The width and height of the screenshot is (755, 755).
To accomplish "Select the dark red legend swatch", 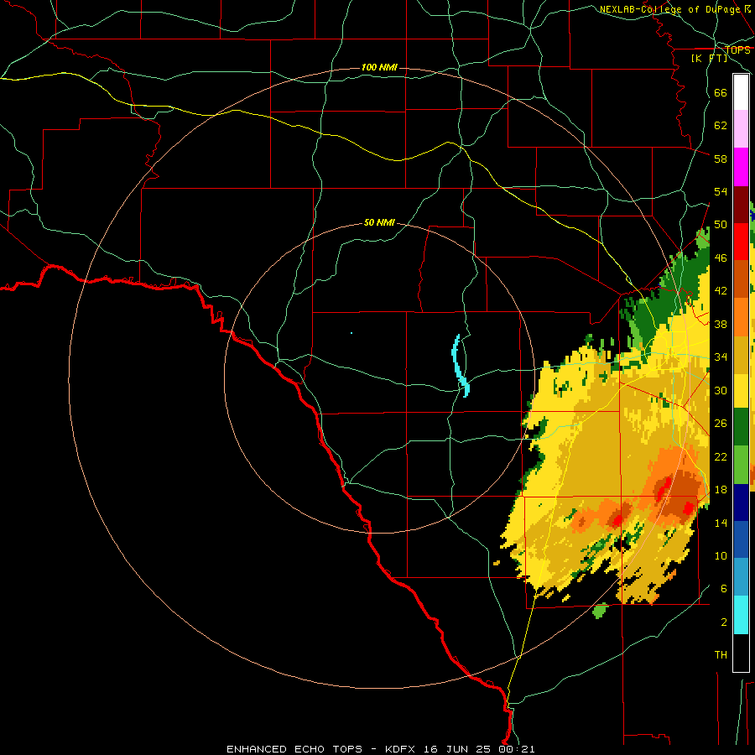I will [x=741, y=204].
